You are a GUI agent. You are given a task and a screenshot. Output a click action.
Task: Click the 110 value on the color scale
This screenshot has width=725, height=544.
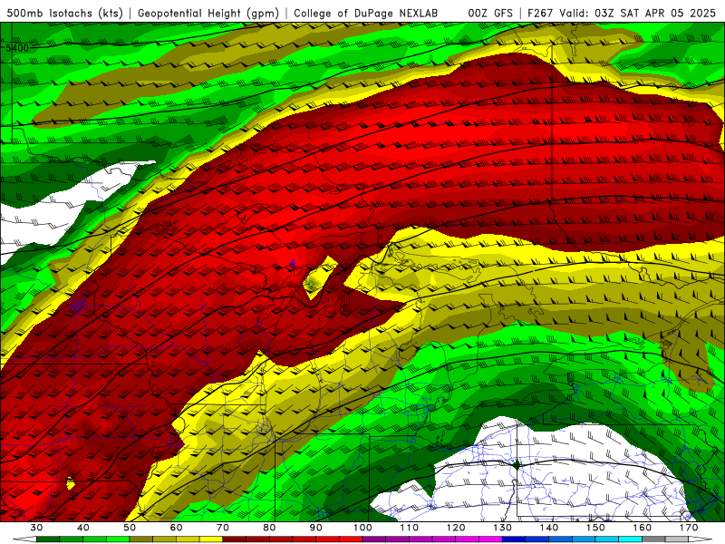[x=410, y=528]
